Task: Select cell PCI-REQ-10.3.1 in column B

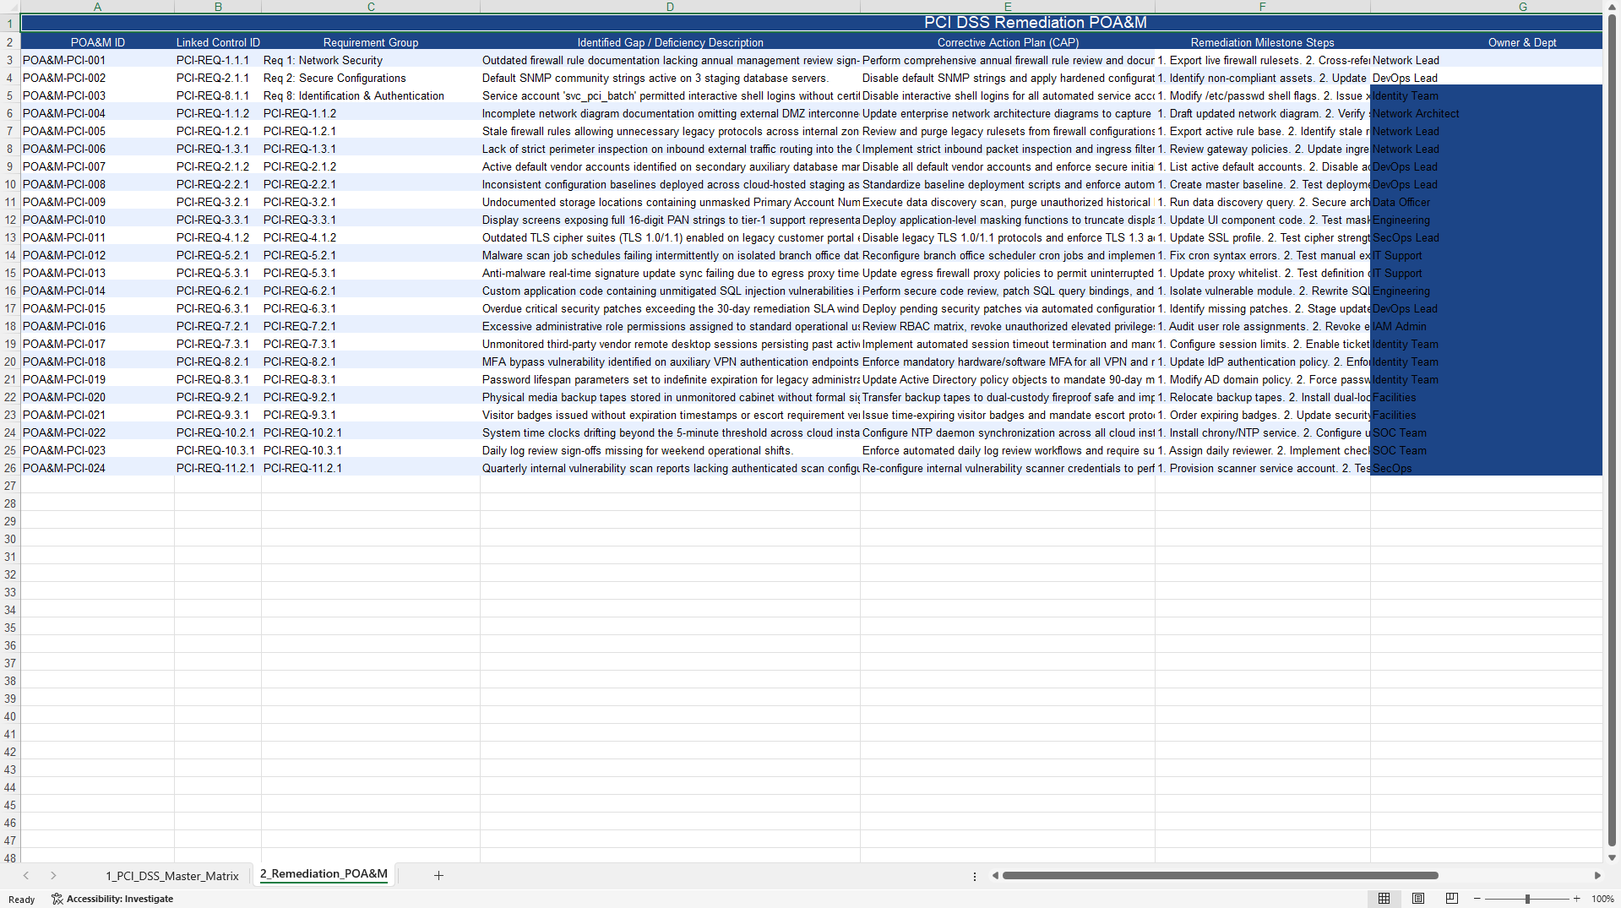Action: tap(218, 450)
